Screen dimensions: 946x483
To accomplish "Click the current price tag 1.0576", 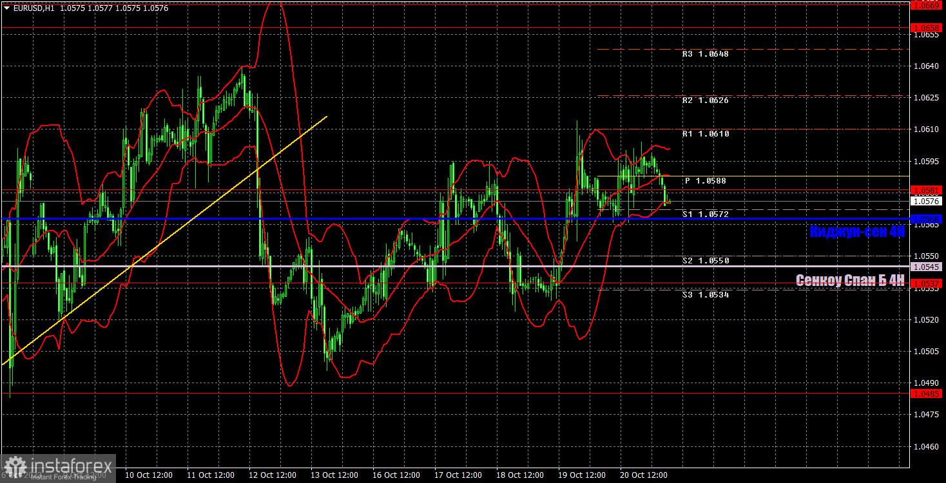I will click(x=927, y=201).
